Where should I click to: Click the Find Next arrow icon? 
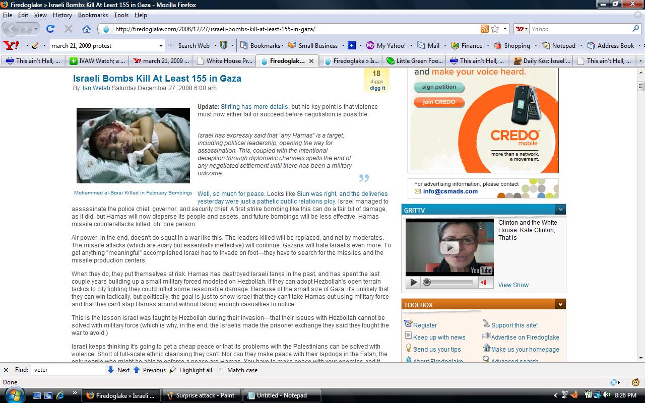point(111,370)
